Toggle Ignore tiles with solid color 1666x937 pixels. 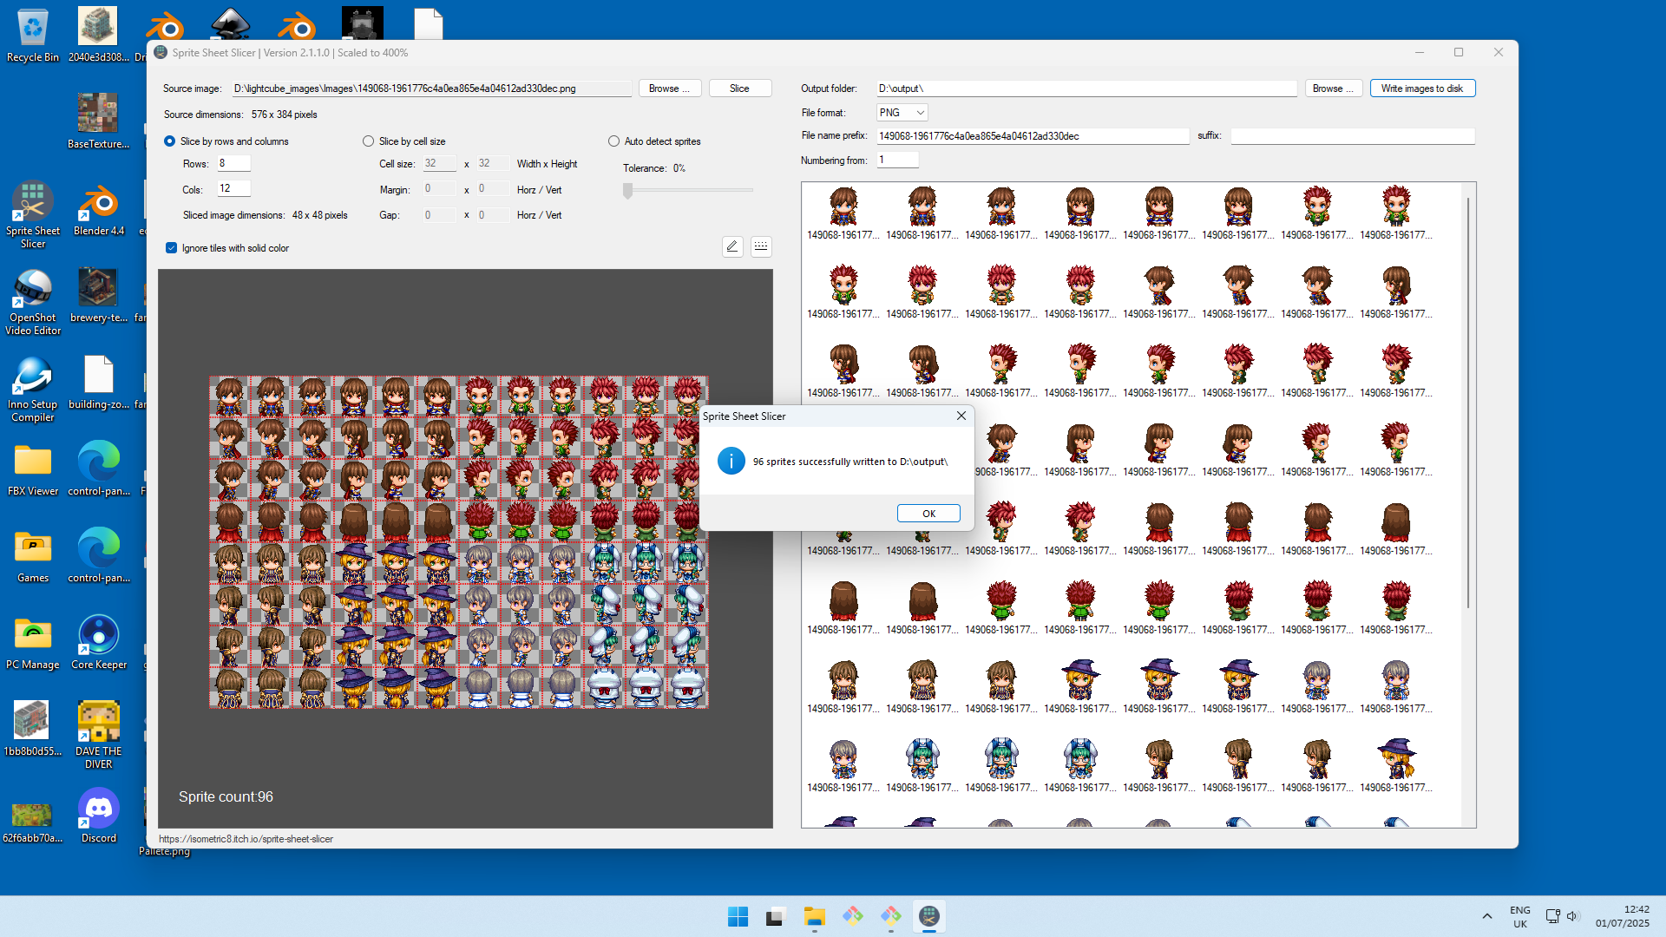tap(172, 248)
